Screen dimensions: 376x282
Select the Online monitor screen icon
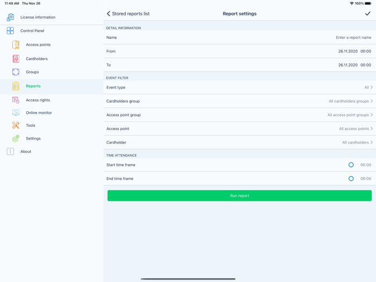16,113
